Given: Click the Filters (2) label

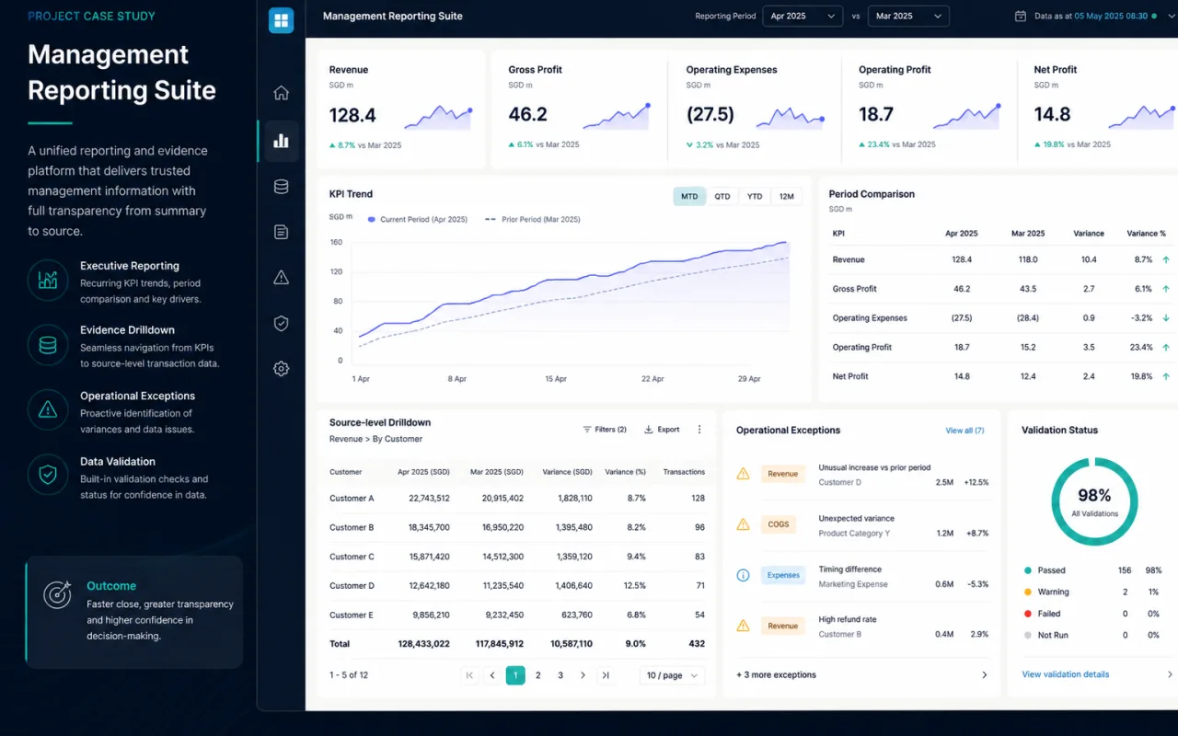Looking at the screenshot, I should point(610,430).
